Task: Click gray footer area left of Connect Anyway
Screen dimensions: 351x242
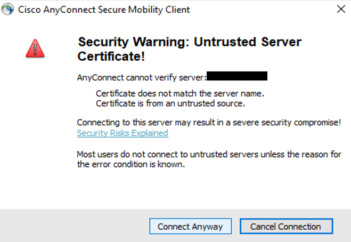Action: coord(75,226)
